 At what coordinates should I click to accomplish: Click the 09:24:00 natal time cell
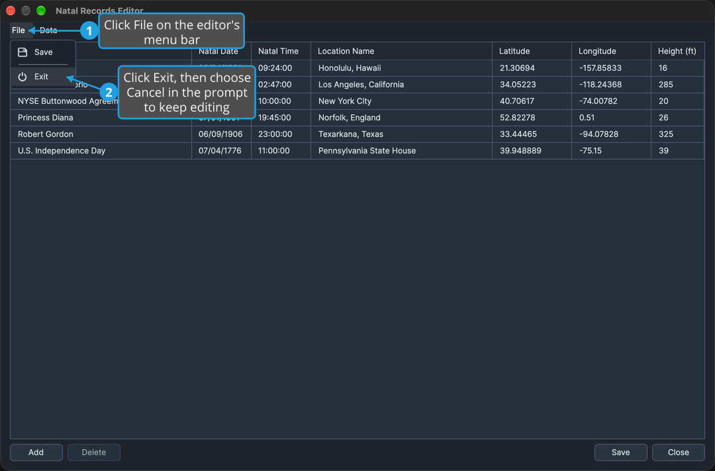click(x=281, y=68)
